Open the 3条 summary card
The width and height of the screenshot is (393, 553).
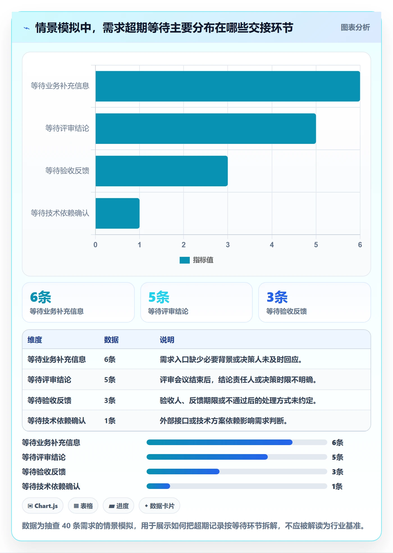pos(315,302)
